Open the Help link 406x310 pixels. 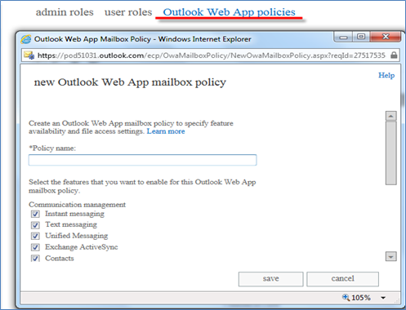(x=386, y=75)
